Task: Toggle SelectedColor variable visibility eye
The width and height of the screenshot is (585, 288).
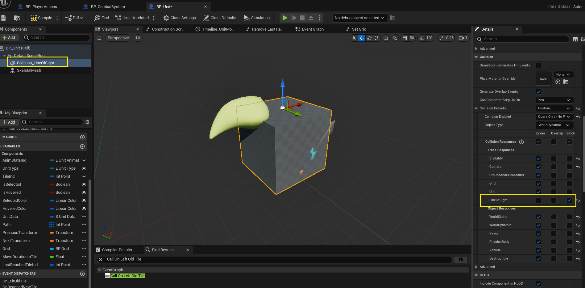Action: 84,201
